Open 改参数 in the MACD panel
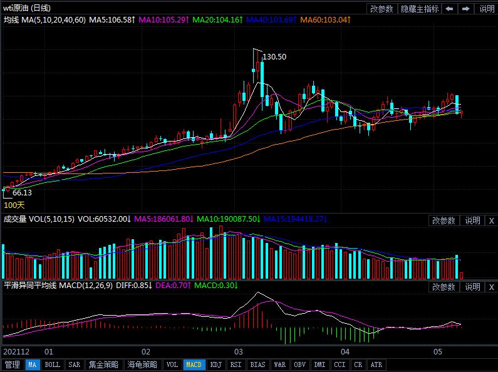498x372 pixels. coord(444,287)
